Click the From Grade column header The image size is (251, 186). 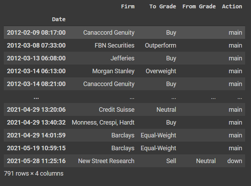pyautogui.click(x=199, y=7)
